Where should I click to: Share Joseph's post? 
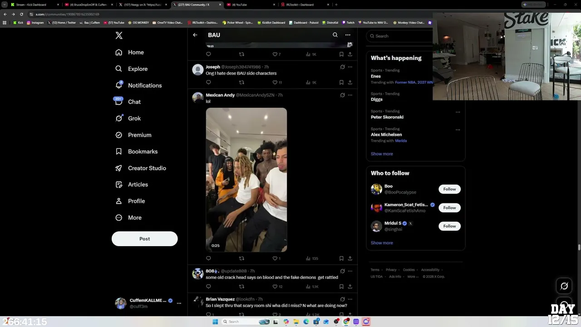(350, 82)
